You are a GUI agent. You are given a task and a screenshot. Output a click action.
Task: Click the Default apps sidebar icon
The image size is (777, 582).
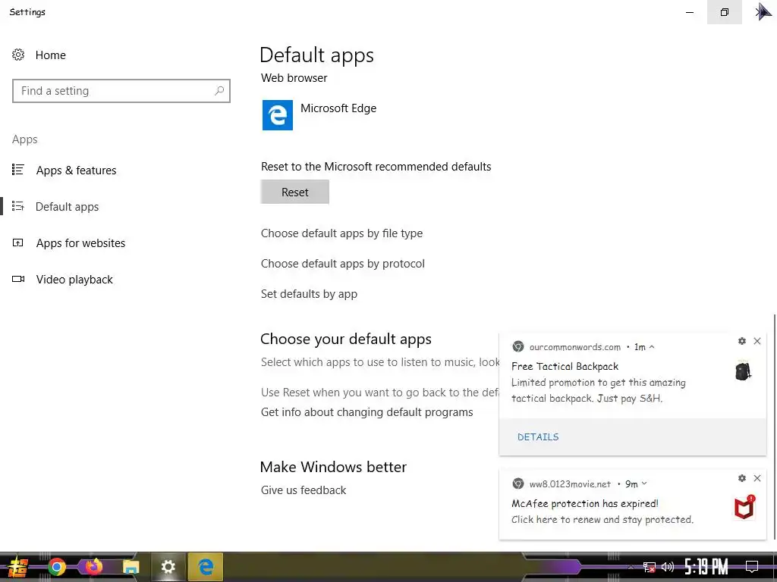[18, 206]
